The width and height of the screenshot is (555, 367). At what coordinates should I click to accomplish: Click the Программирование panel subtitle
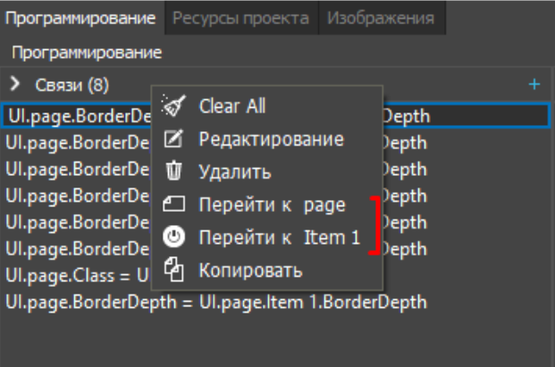click(x=87, y=53)
